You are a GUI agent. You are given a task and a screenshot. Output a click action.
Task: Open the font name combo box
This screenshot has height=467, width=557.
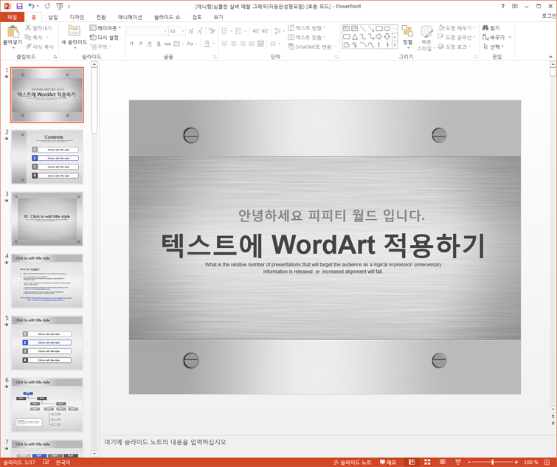(147, 31)
